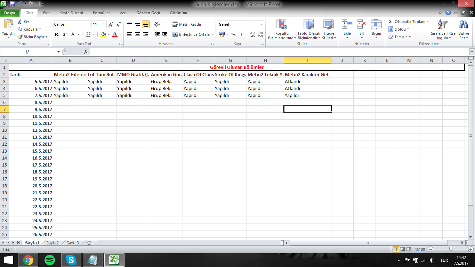
Task: Click increase decimal icon
Action: (253, 34)
